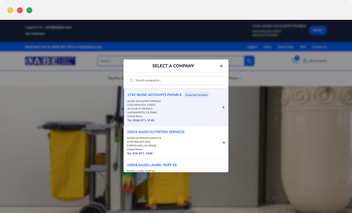Open Quick Order in top menu
This screenshot has height=213, width=352.
pos(286,47)
